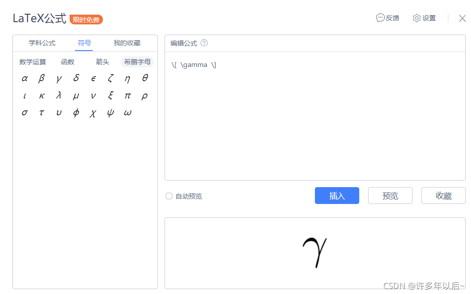
Task: Insert the kappa symbol
Action: [x=42, y=96]
